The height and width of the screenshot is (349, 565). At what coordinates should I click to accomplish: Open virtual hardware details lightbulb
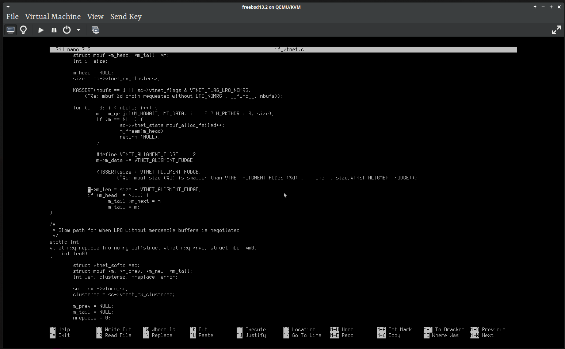click(23, 30)
